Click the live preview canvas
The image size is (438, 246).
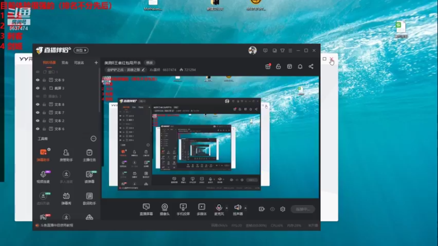tap(210, 137)
